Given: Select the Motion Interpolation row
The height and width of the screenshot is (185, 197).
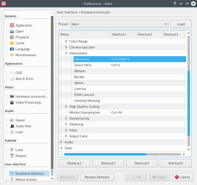Looking at the screenshot, I should 84,112.
